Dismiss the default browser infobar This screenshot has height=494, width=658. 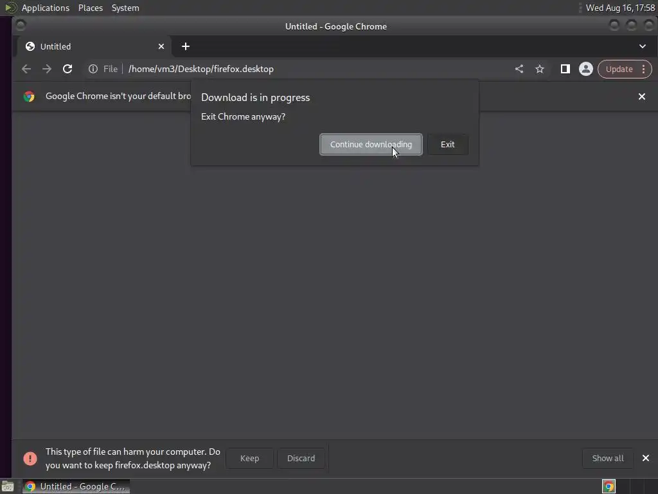coord(642,96)
